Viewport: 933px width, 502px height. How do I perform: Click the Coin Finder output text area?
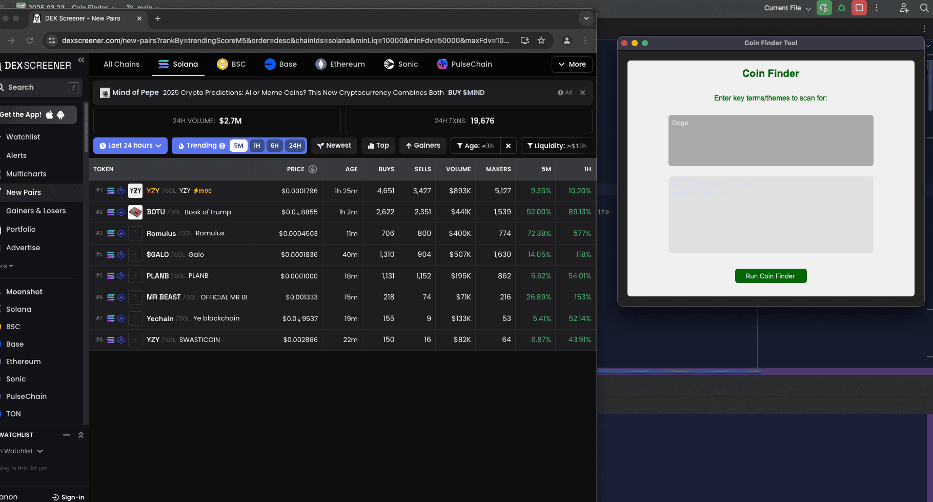pos(770,214)
